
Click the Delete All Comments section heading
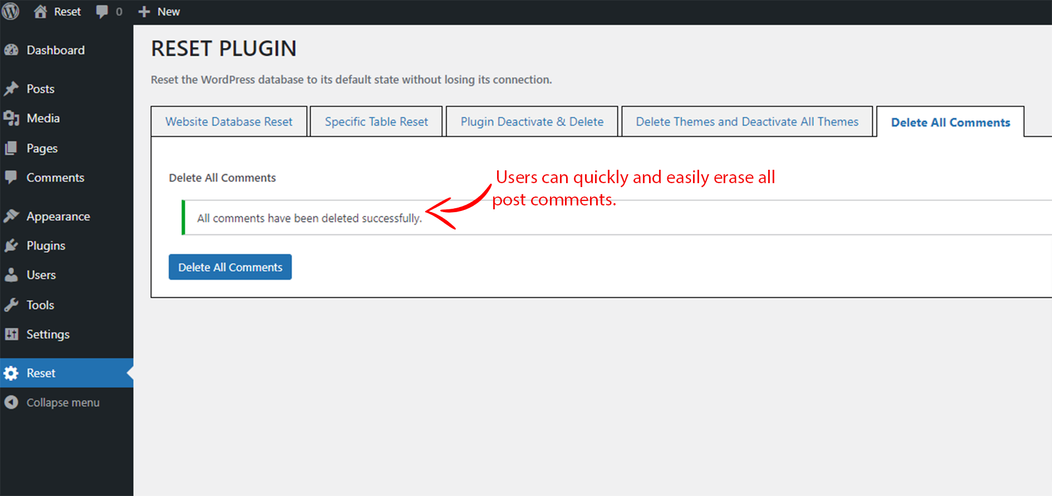point(222,178)
